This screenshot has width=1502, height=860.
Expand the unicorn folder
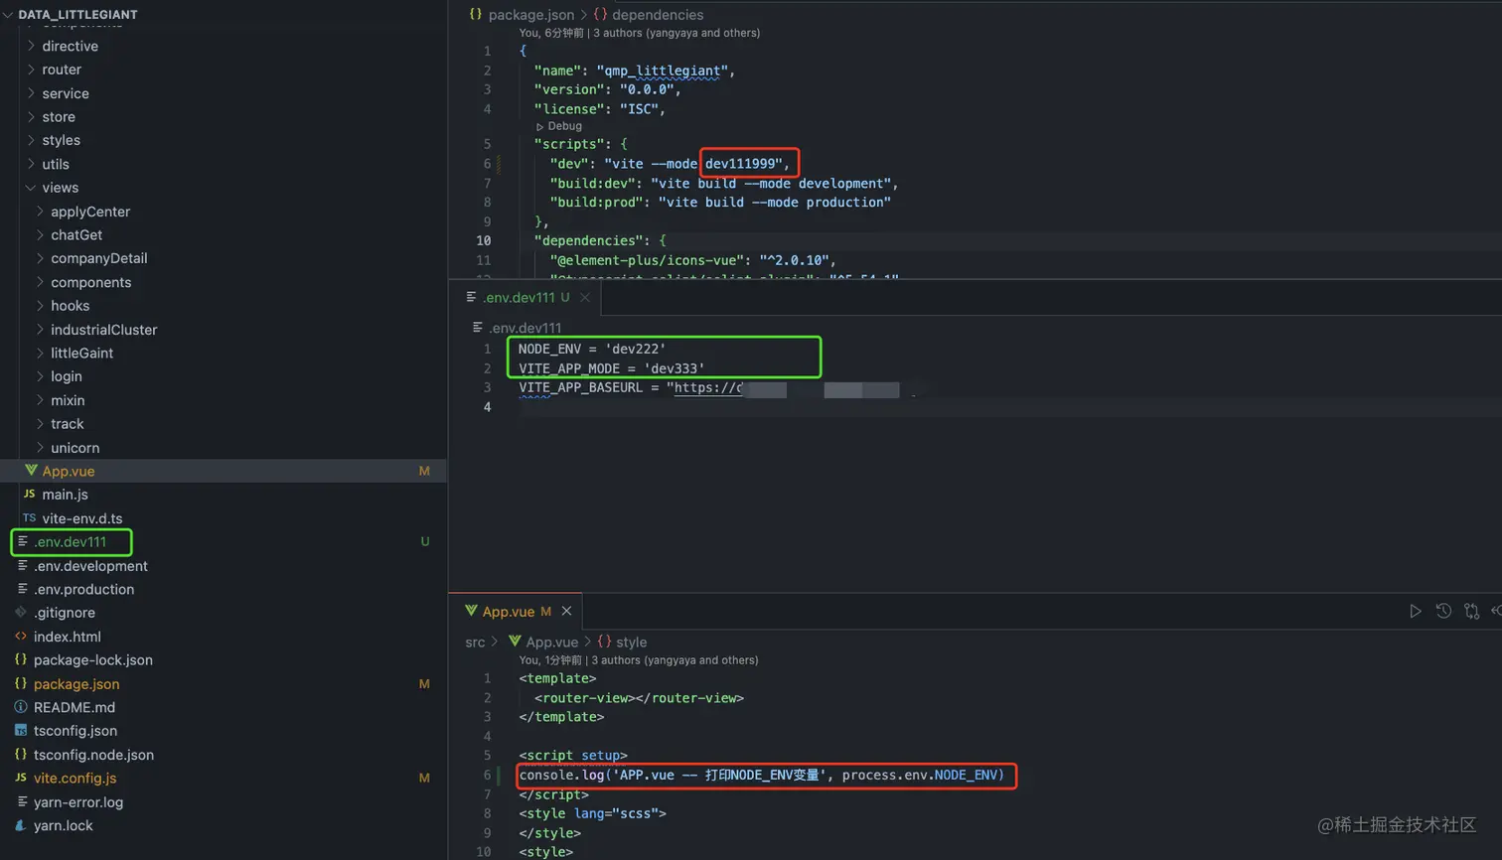coord(40,447)
